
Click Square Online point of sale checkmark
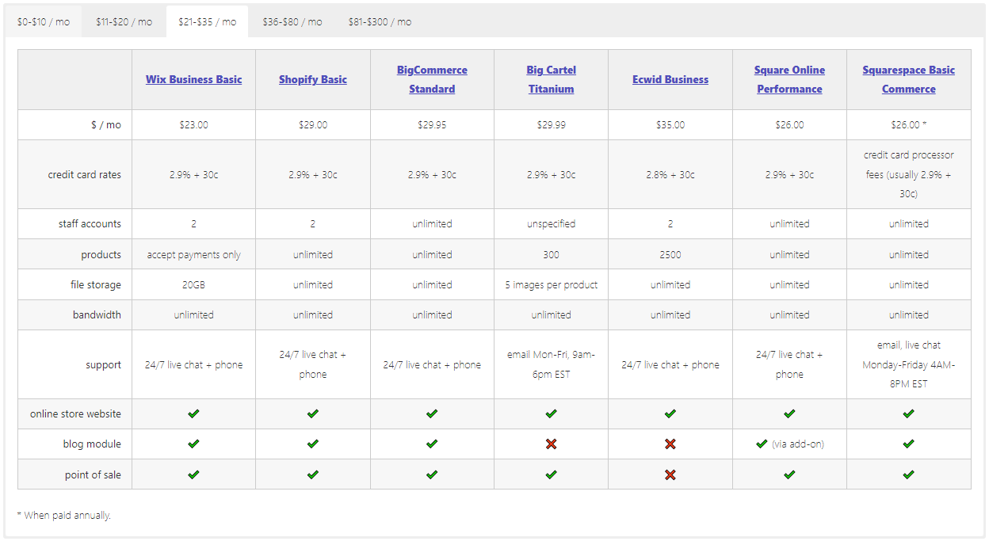click(789, 474)
